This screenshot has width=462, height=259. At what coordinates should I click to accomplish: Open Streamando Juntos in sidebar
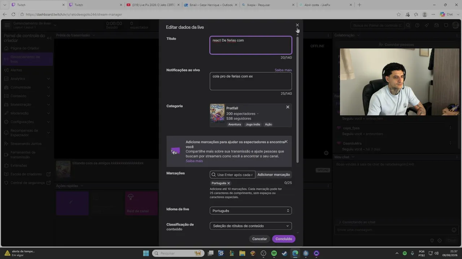coord(26,144)
